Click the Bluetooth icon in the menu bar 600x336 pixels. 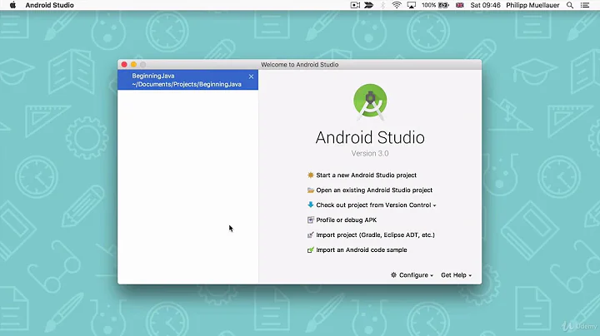[382, 5]
